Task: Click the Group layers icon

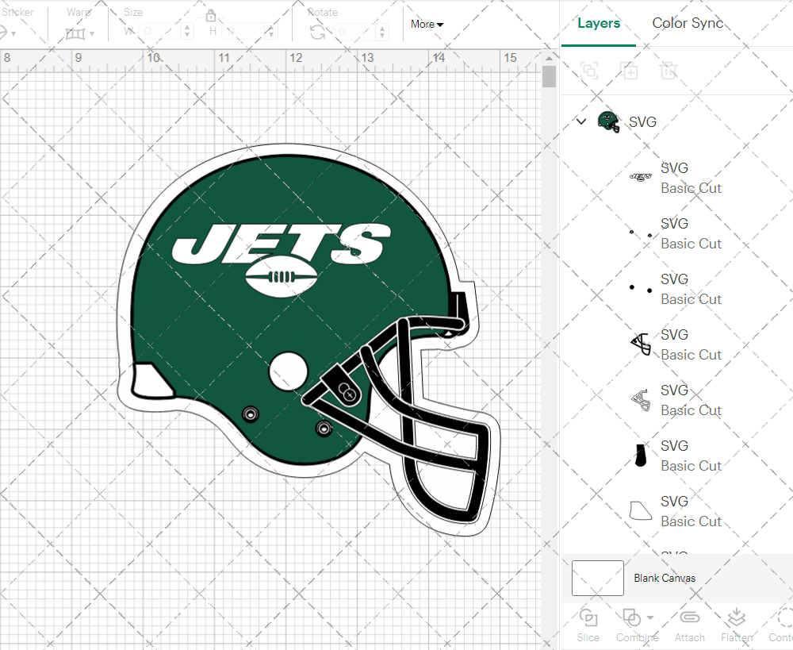Action: tap(589, 71)
